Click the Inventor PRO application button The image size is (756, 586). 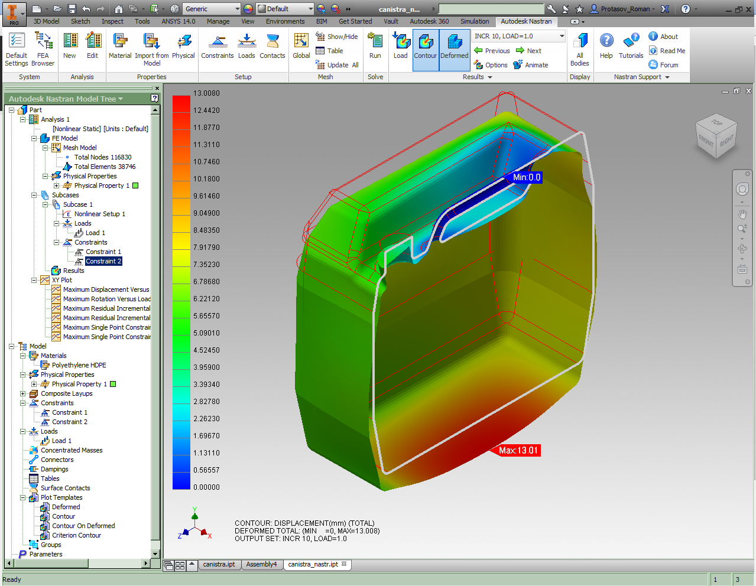click(14, 13)
